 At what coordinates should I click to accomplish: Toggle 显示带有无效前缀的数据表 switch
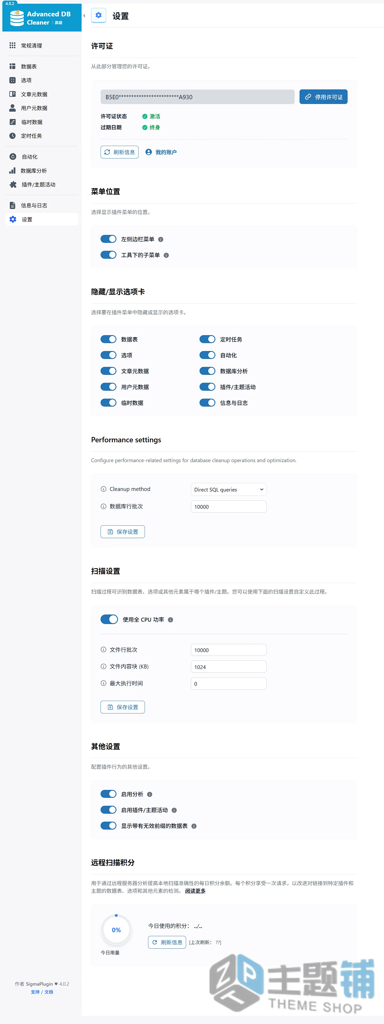pyautogui.click(x=108, y=826)
